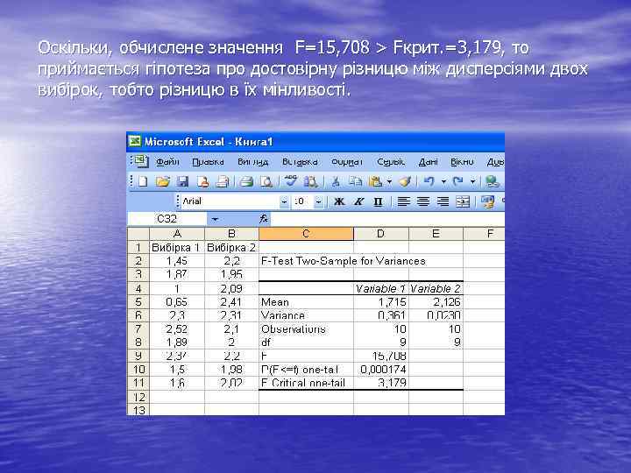The image size is (631, 473).
Task: Toggle align left
Action: (404, 201)
